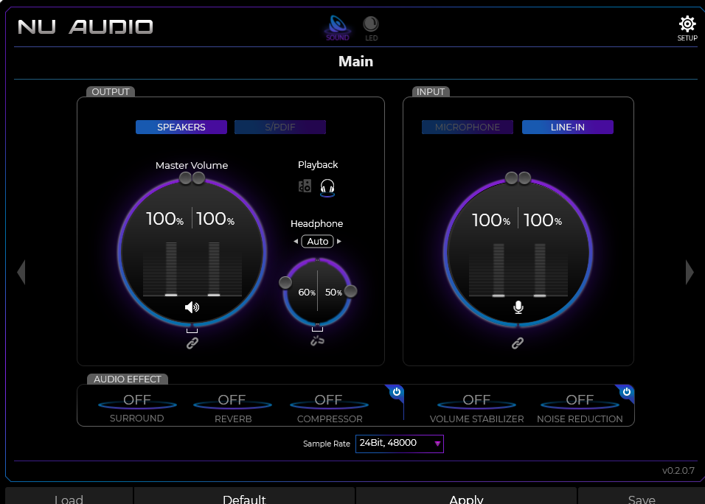The width and height of the screenshot is (705, 504).
Task: Click version v0.2.0.7 text
Action: click(x=678, y=470)
